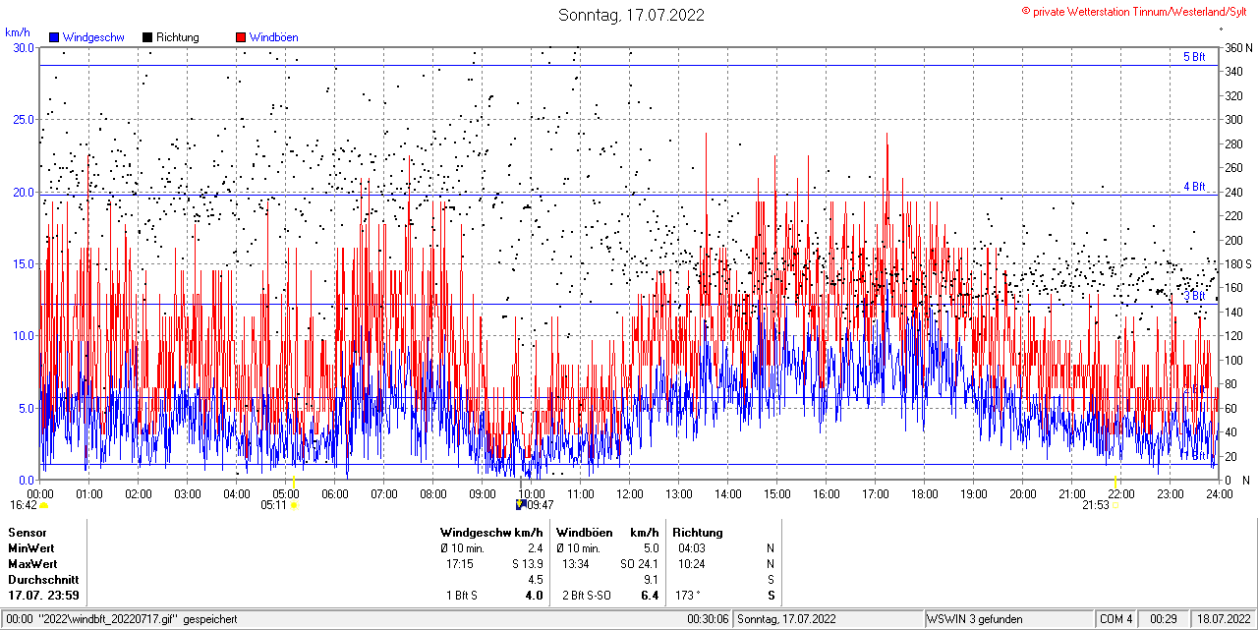Screen dimensions: 1258x630
Task: Click the 10:24 direction maximum time
Action: [x=692, y=564]
